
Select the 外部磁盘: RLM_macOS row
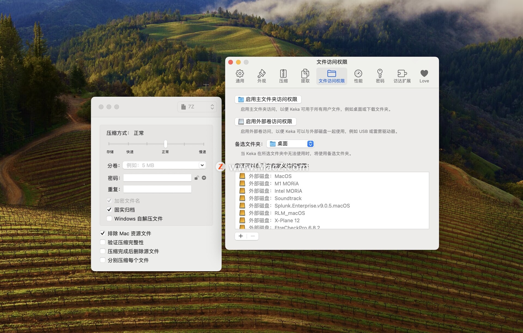click(332, 213)
